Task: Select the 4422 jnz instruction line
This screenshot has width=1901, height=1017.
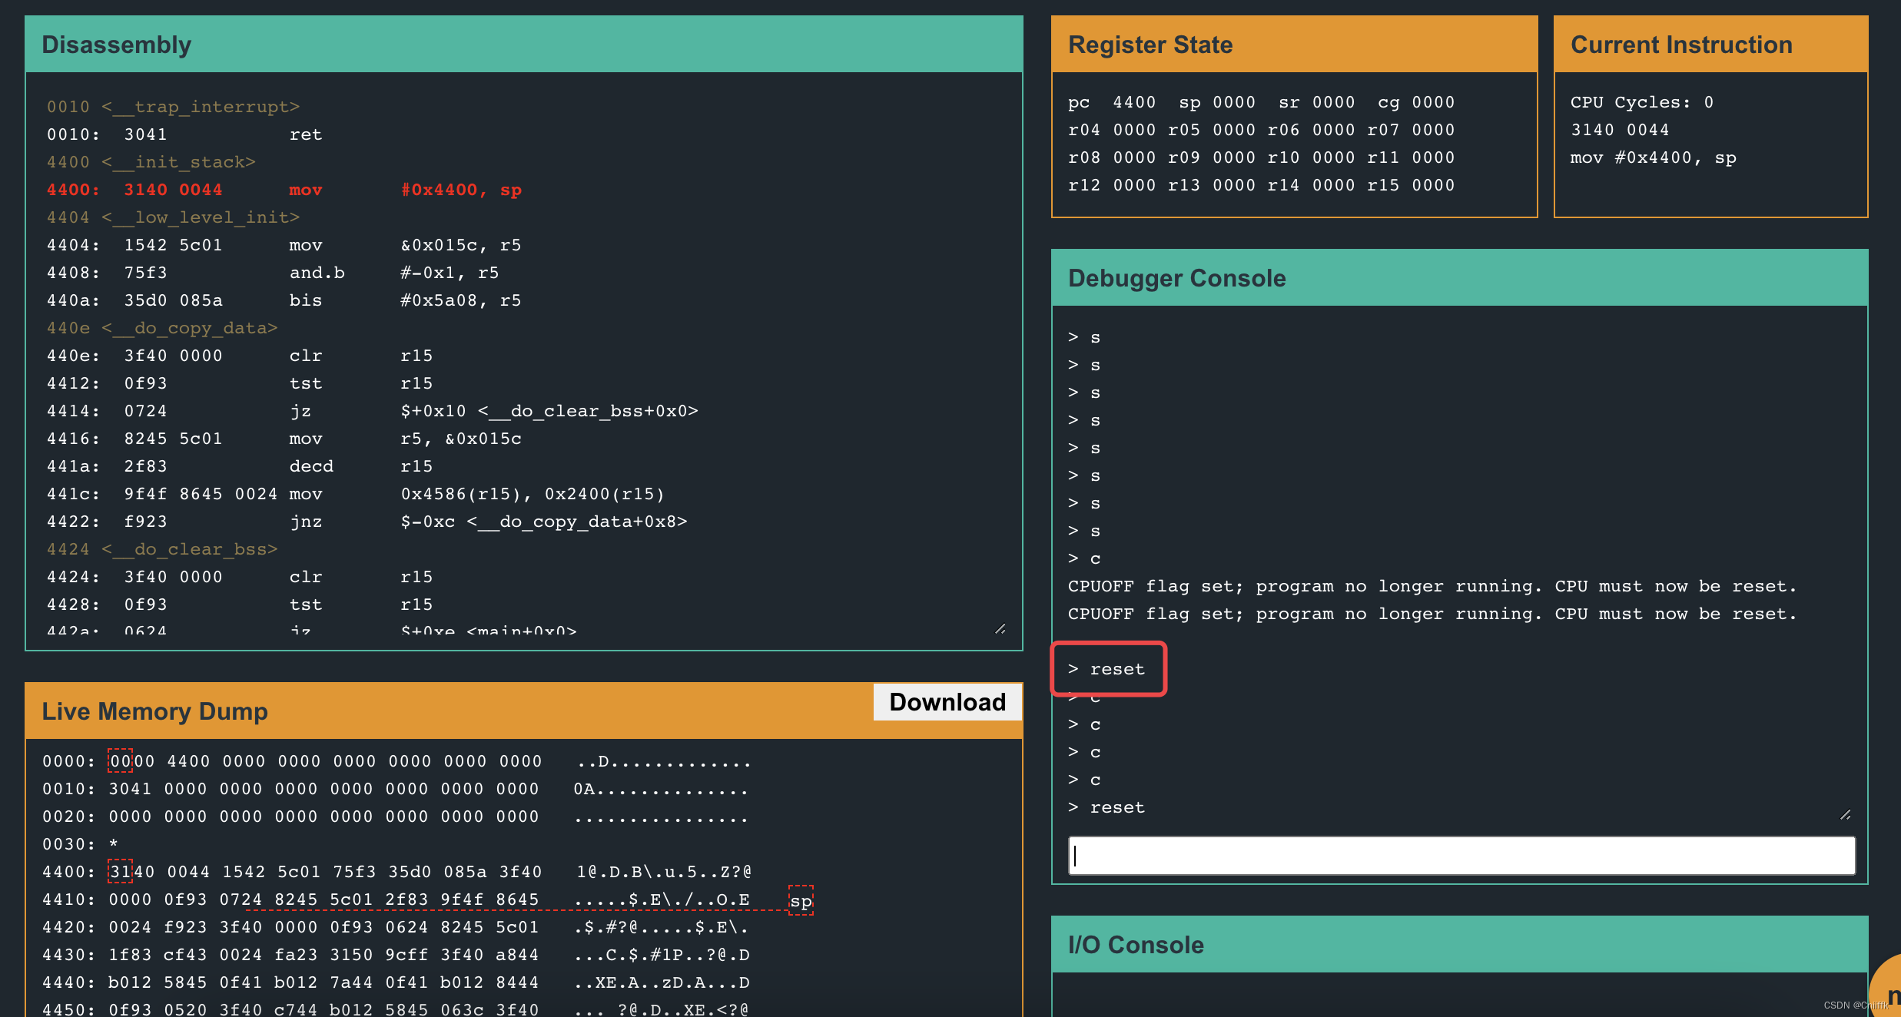Action: pyautogui.click(x=367, y=522)
